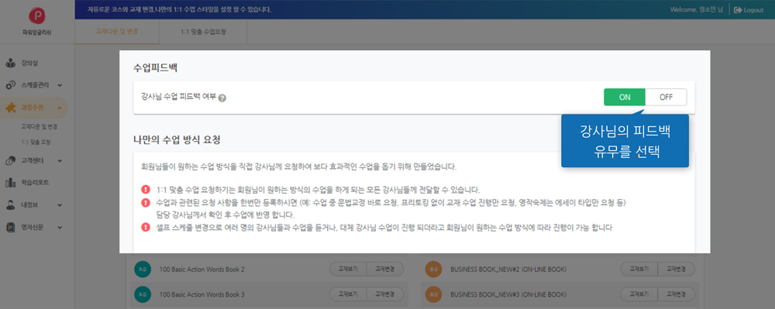Click the teal badge of Action Words Book 3
775x309 pixels.
[143, 295]
